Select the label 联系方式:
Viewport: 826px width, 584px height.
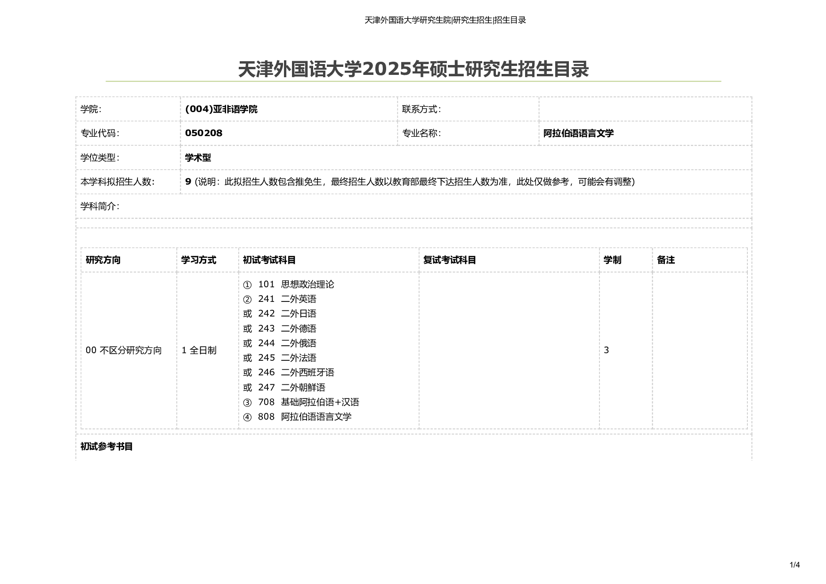coord(421,109)
